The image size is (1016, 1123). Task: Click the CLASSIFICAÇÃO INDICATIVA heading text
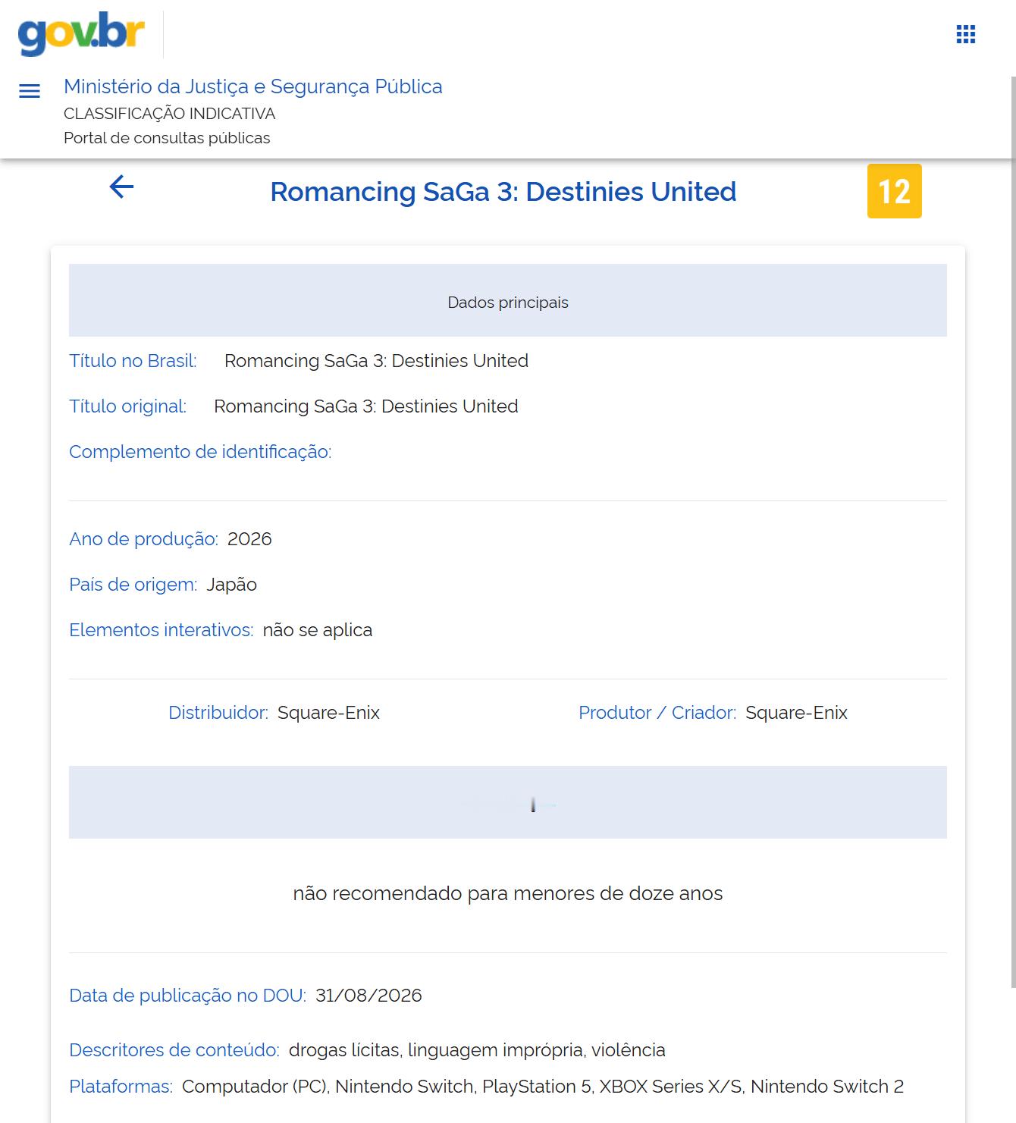pyautogui.click(x=170, y=114)
